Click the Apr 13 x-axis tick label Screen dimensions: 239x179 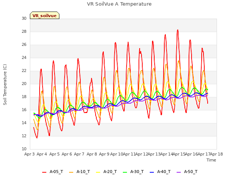154,154
